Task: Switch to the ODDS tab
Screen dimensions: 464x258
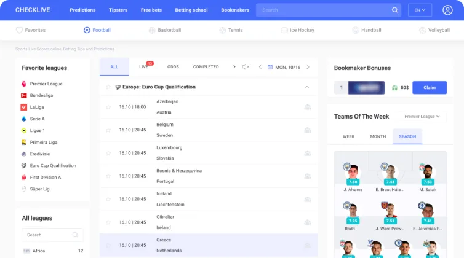Action: tap(173, 67)
